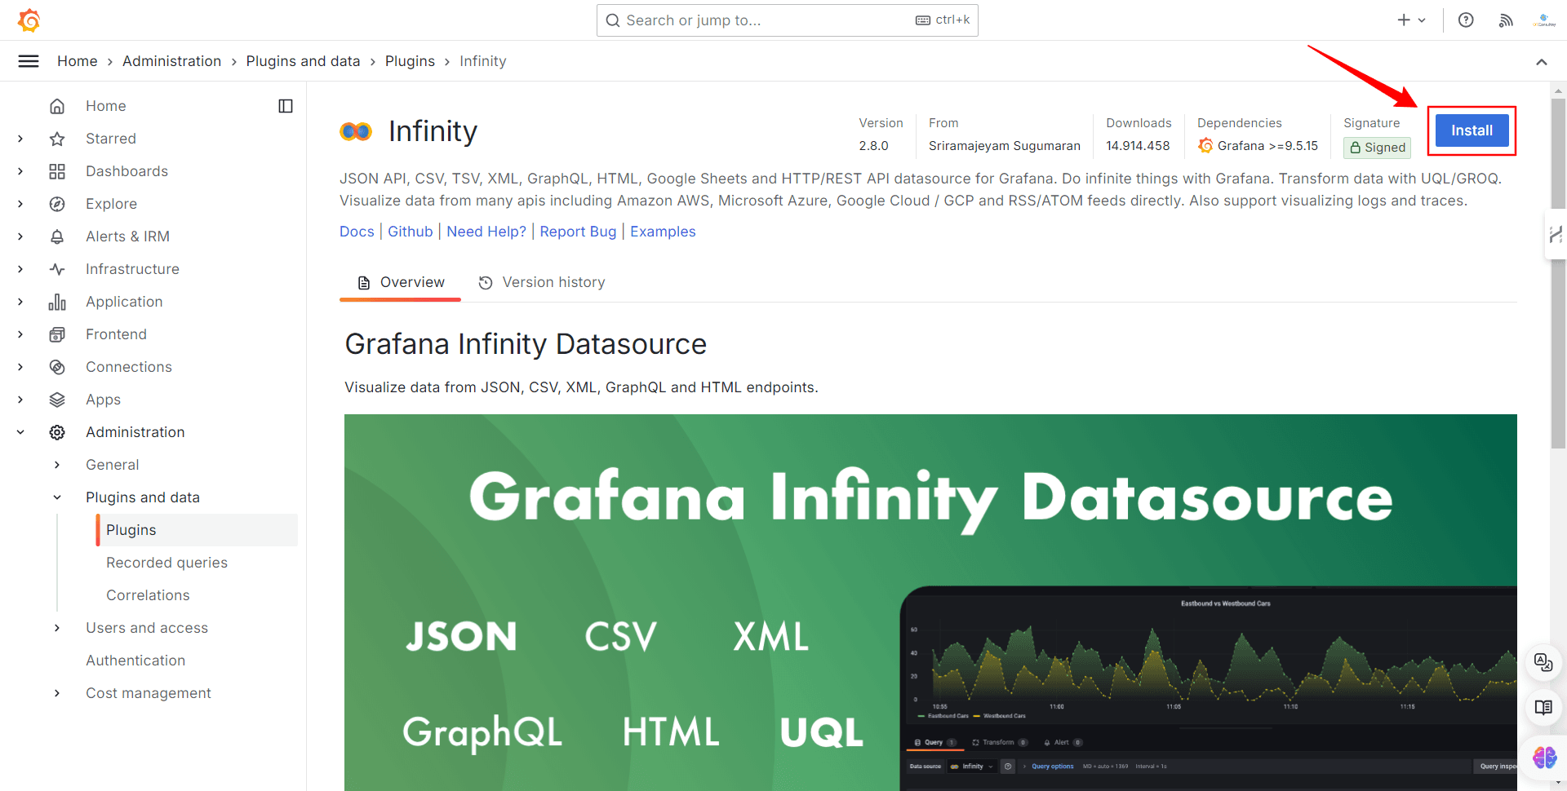This screenshot has height=791, width=1567.
Task: Expand the Cost management chevron
Action: (x=57, y=693)
